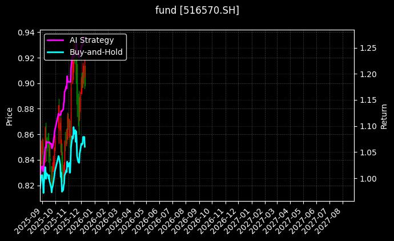Select the 0.94 price tick label

click(26, 33)
